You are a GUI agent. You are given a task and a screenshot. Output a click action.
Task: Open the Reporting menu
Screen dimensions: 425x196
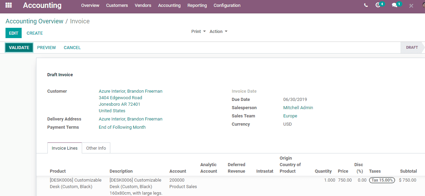(197, 5)
